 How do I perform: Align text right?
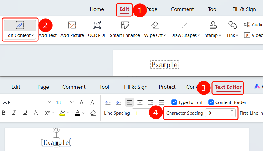click(x=151, y=102)
